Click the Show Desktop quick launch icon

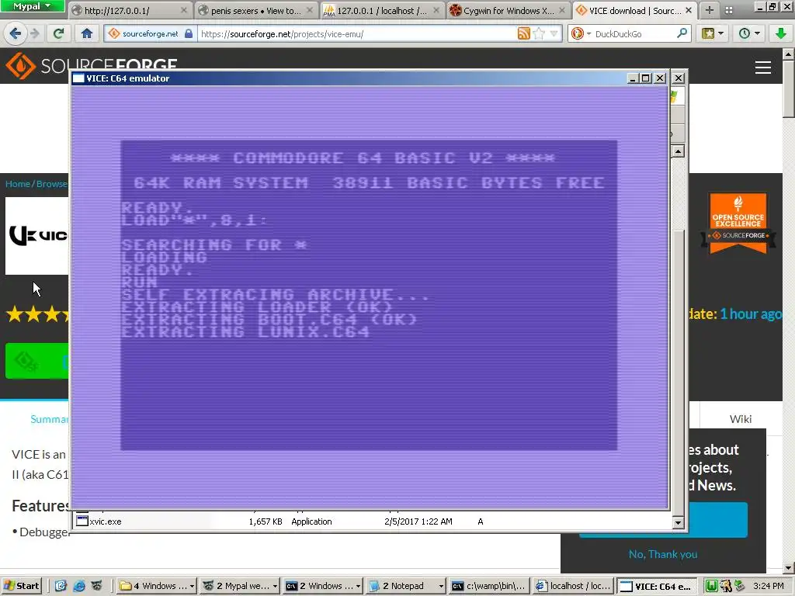point(61,586)
